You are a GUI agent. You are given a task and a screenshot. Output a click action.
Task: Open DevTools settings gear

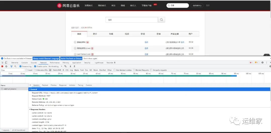262,63
